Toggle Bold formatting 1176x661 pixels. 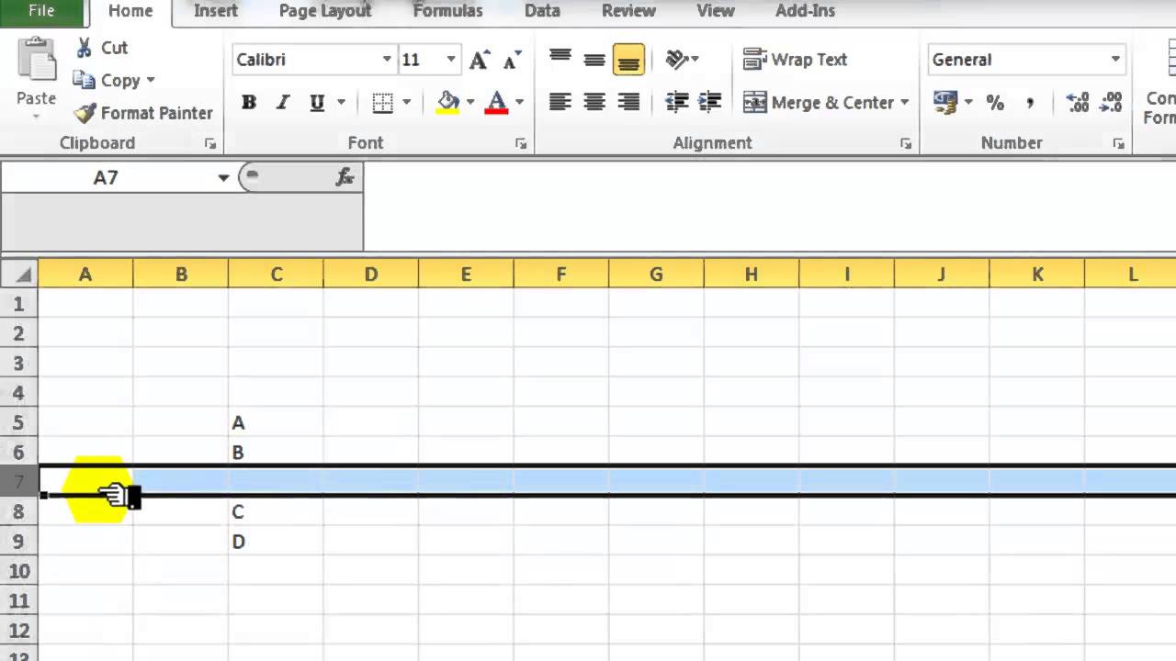click(x=248, y=103)
